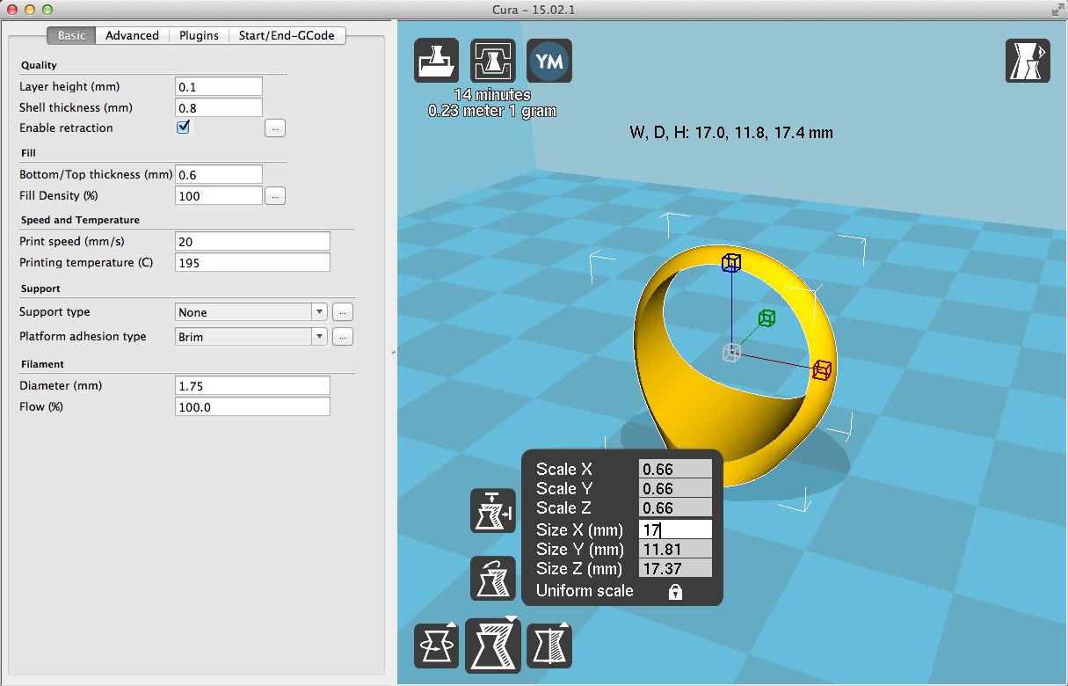
Task: Open Support type ellipsis settings button
Action: (343, 312)
